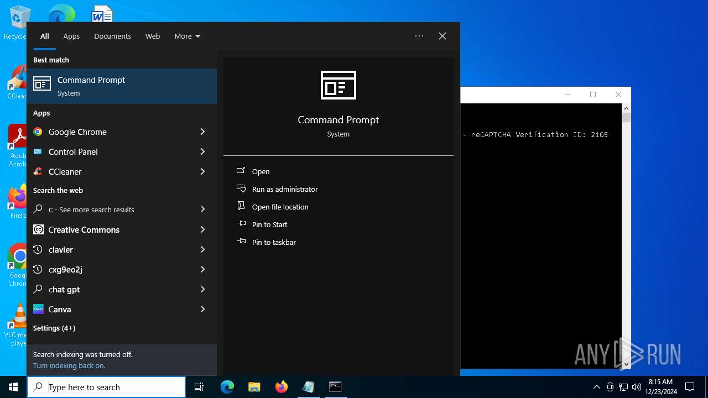This screenshot has height=398, width=708.
Task: Switch to the All search tab
Action: pyautogui.click(x=45, y=36)
